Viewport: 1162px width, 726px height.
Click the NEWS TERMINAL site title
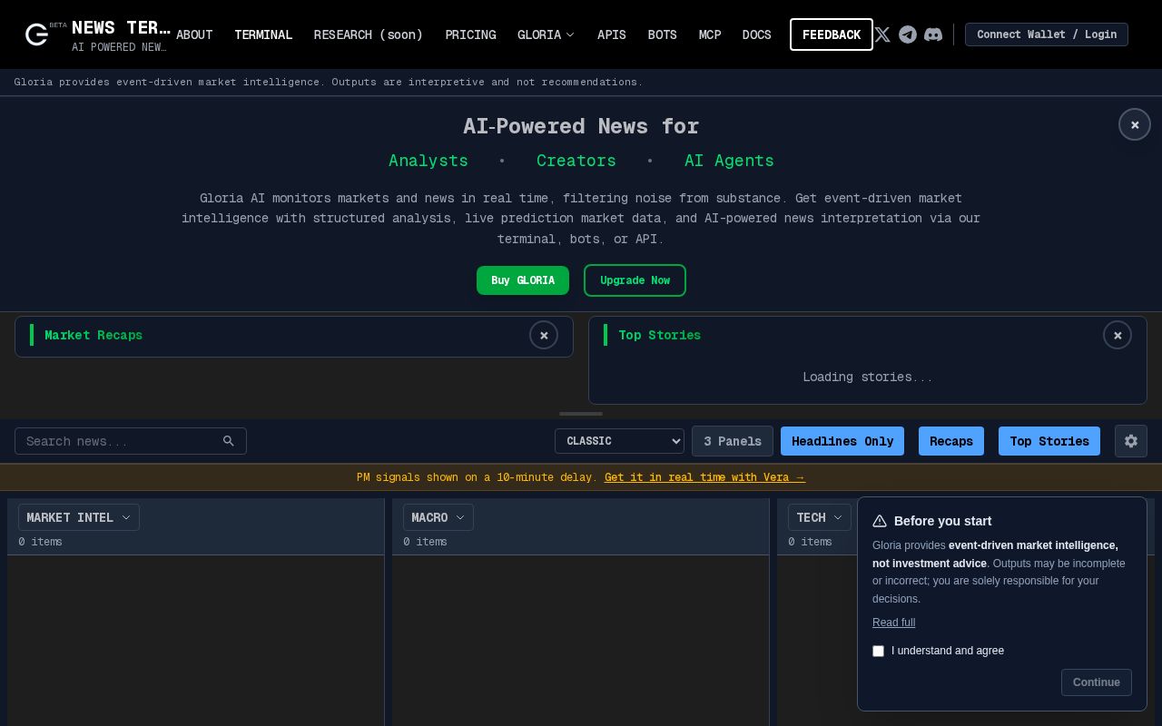(121, 27)
